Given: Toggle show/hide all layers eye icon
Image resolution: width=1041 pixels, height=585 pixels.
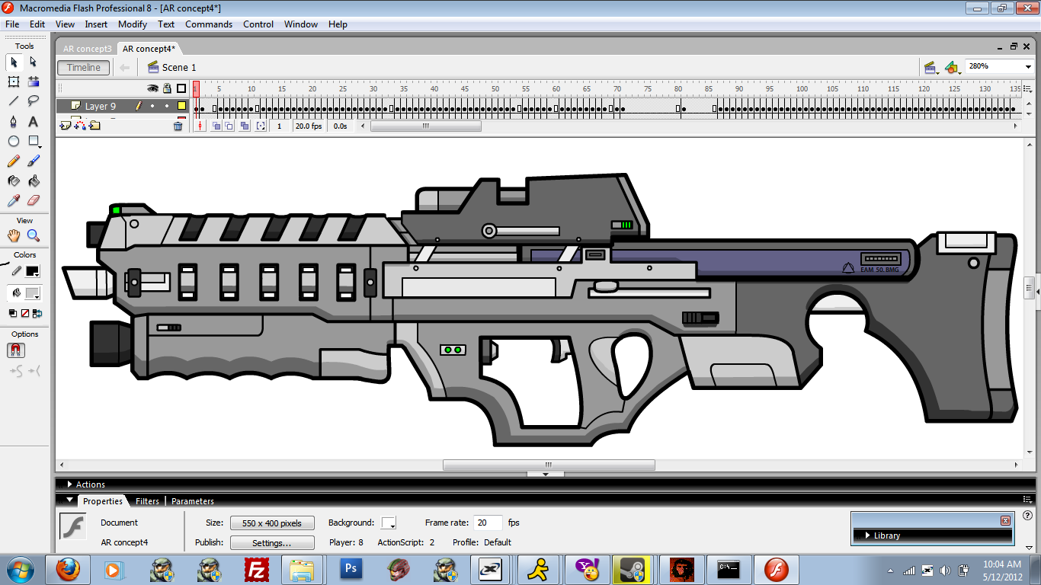Looking at the screenshot, I should coord(152,88).
